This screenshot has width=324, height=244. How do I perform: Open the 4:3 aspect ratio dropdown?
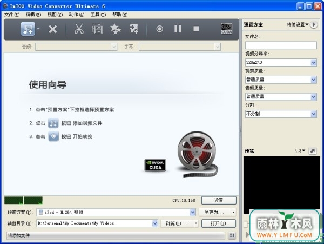(x=300, y=151)
